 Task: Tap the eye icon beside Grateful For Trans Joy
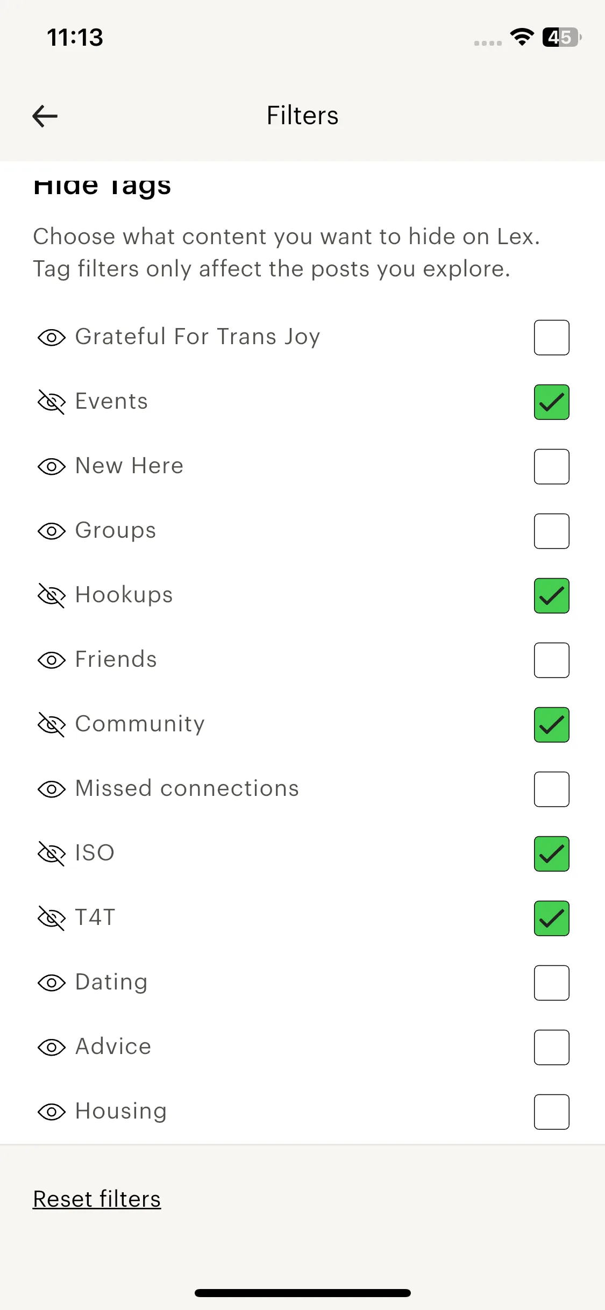coord(52,338)
